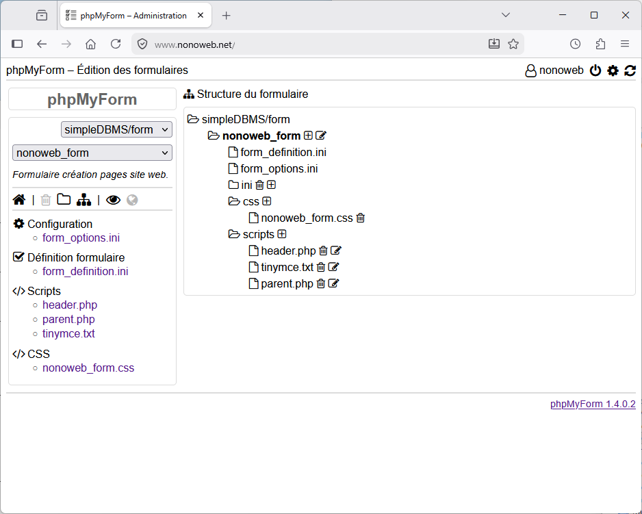Edit tinymce.txt with pencil icon
This screenshot has height=514, width=642.
tap(334, 267)
